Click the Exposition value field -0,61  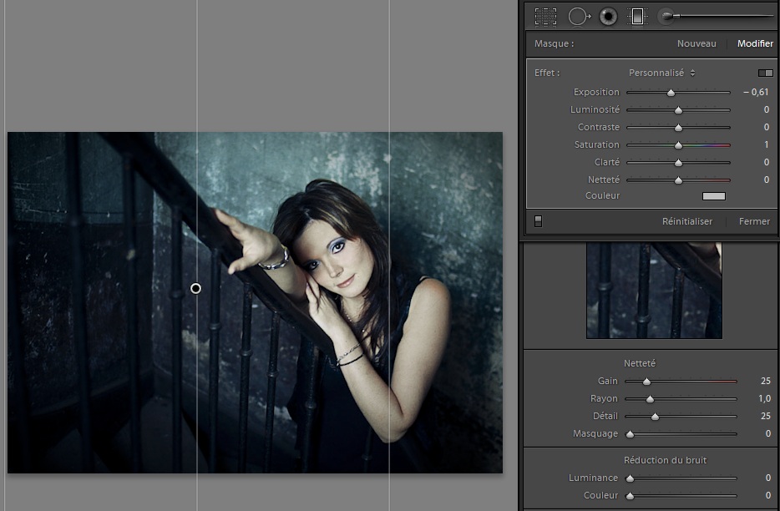(756, 93)
